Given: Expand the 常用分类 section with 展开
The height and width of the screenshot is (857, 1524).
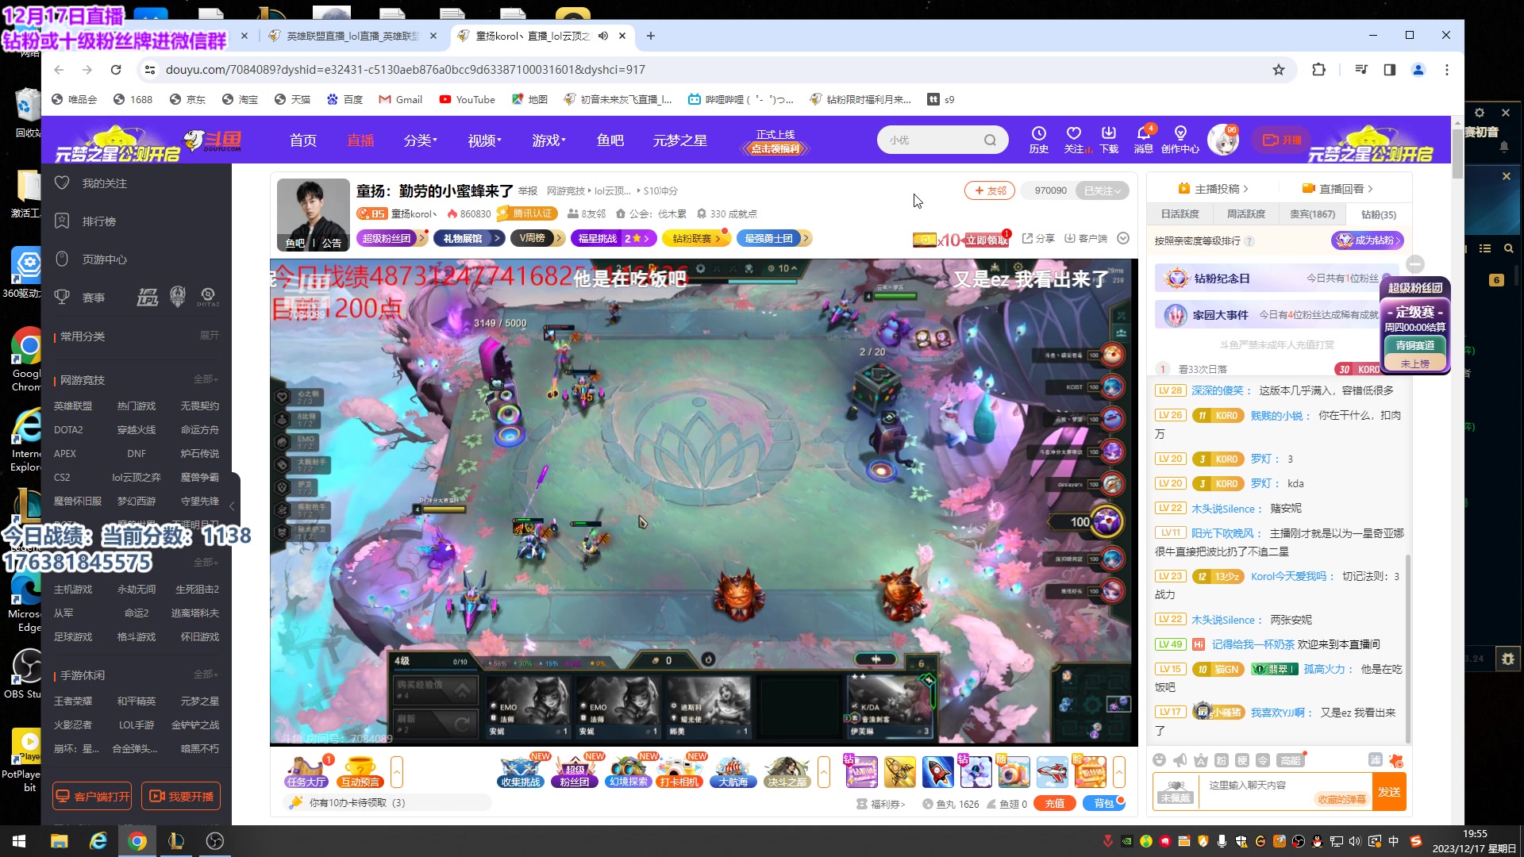Looking at the screenshot, I should click(209, 336).
